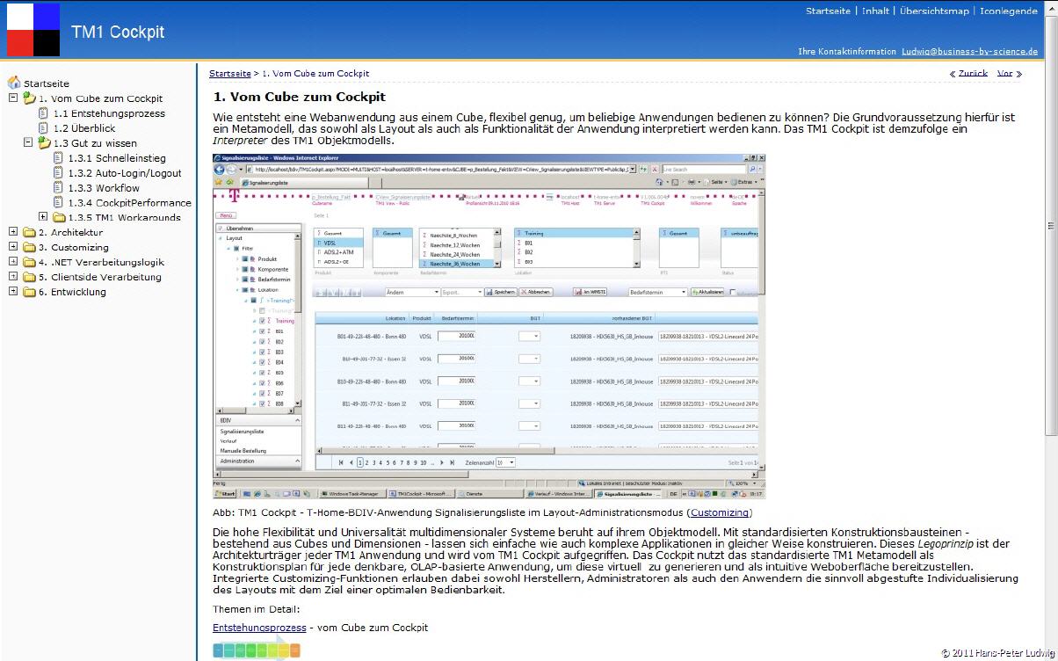Go back with the Zurück link

(x=973, y=74)
